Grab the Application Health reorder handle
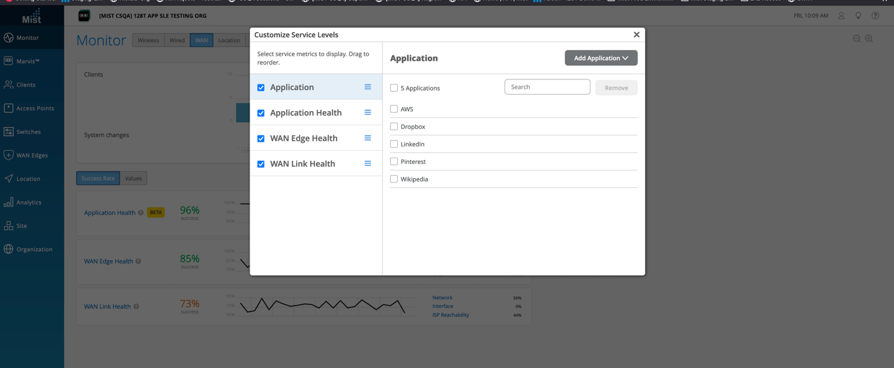This screenshot has height=368, width=894. pyautogui.click(x=368, y=112)
